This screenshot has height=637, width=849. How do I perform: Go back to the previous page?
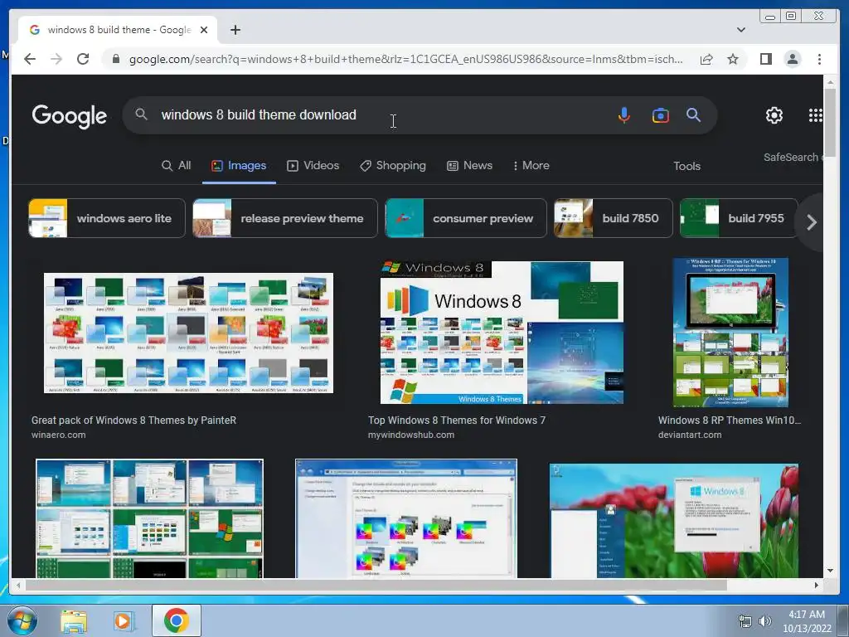(30, 59)
